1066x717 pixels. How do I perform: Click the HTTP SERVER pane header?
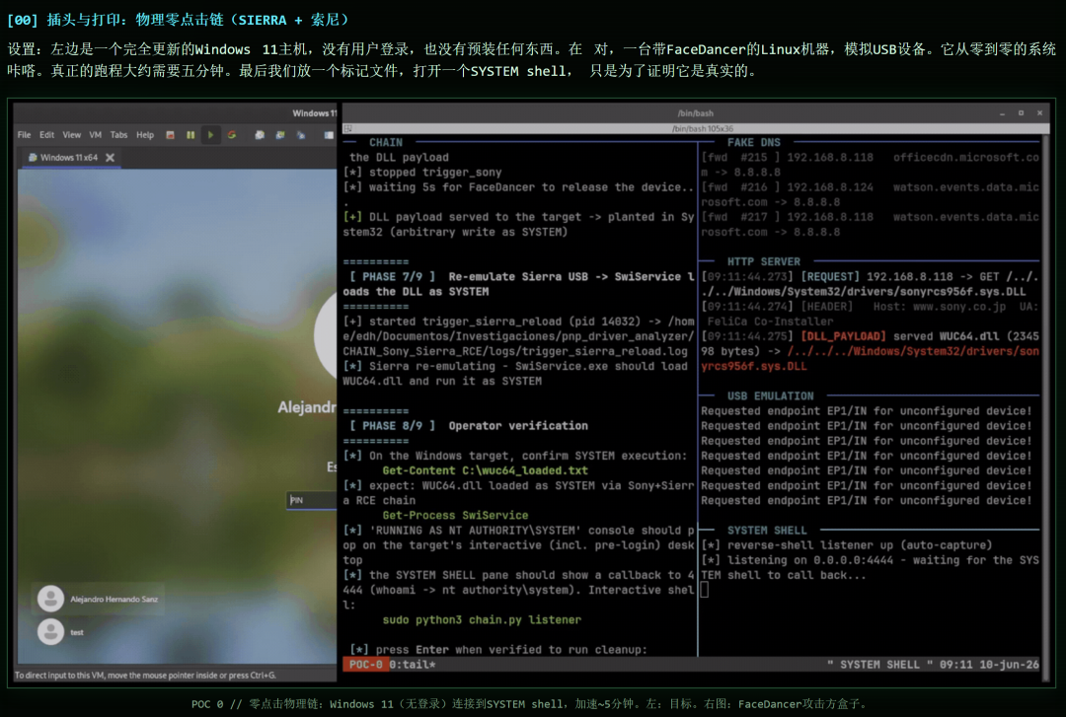[x=763, y=261]
